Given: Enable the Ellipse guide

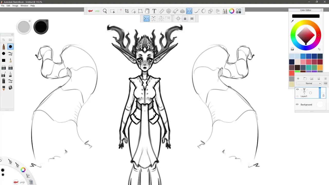Looking at the screenshot, I should click(169, 11).
